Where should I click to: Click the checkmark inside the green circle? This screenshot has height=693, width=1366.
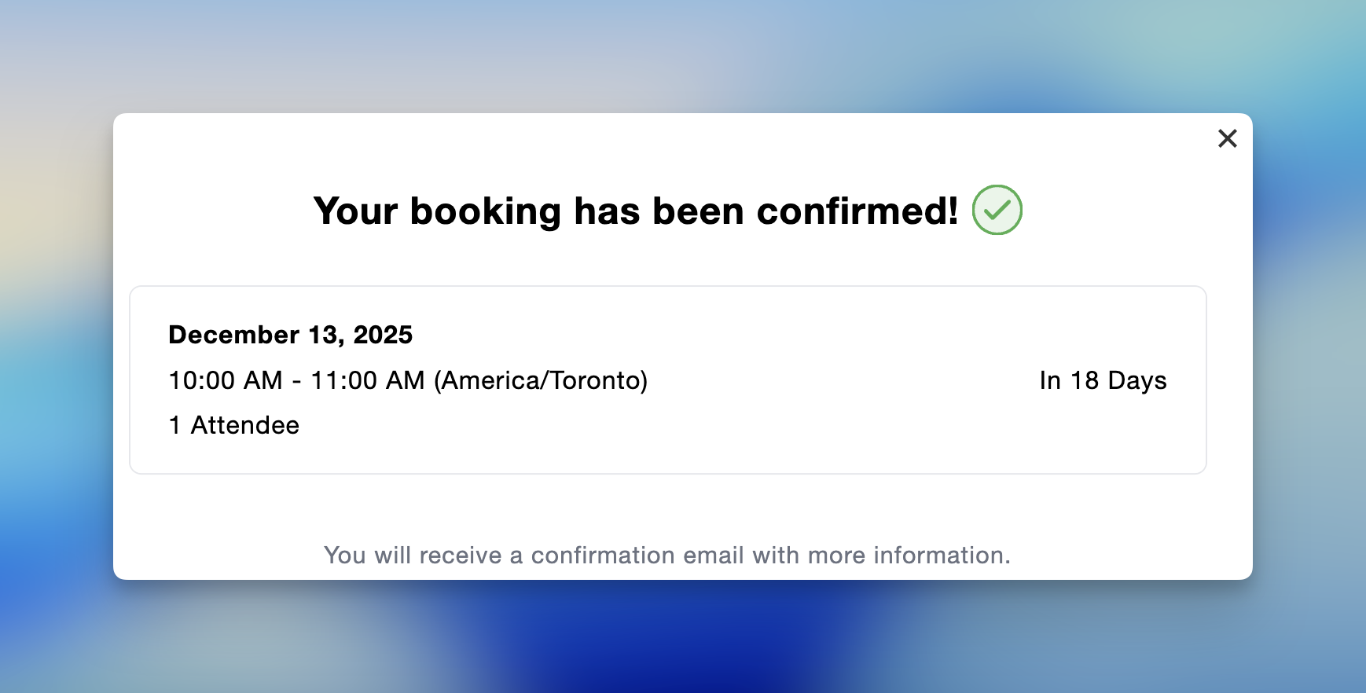pos(997,209)
